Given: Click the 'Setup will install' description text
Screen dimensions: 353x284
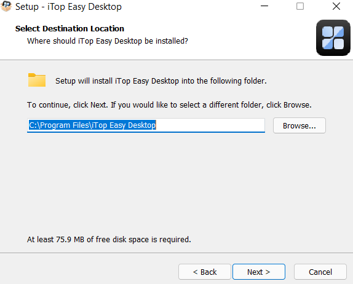Looking at the screenshot, I should coord(161,81).
